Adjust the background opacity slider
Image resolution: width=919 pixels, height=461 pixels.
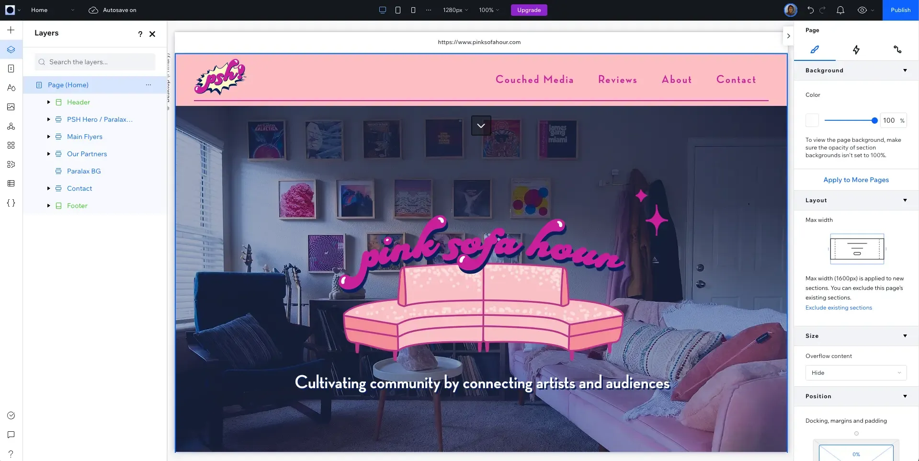(851, 121)
